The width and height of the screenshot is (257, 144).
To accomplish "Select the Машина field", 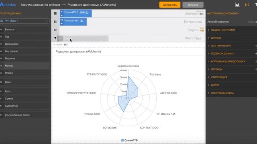I will pyautogui.click(x=24, y=58).
